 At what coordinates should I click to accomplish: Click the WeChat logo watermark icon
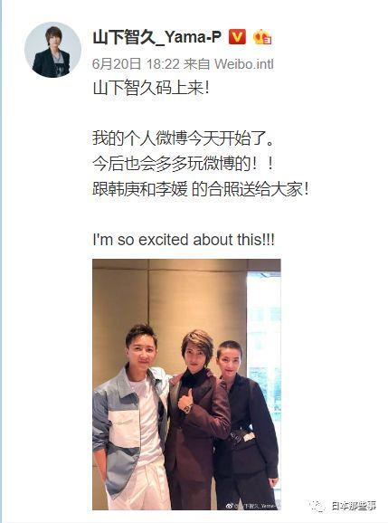pos(317,506)
